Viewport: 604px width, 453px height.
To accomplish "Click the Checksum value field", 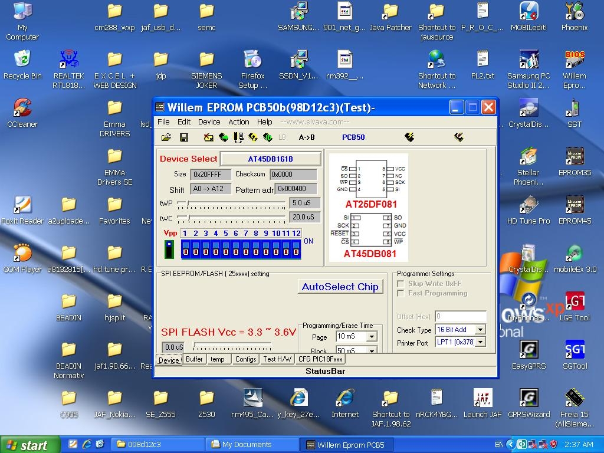I will pyautogui.click(x=293, y=174).
